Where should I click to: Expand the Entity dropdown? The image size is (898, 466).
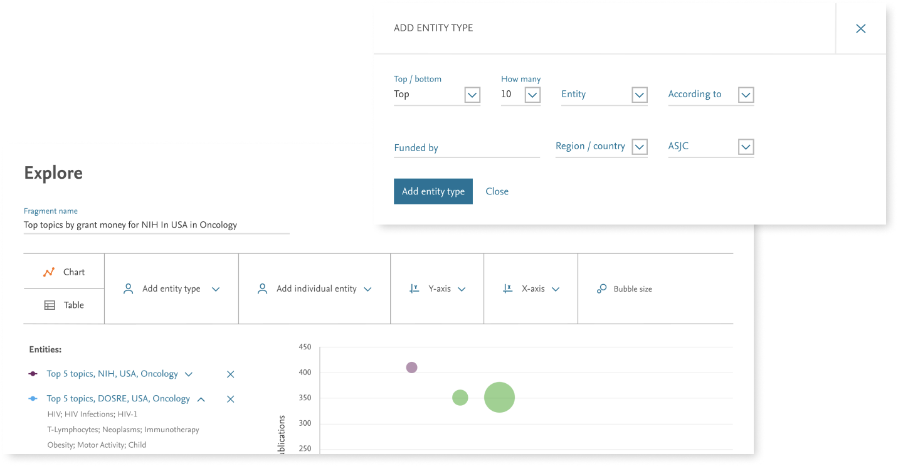click(639, 95)
